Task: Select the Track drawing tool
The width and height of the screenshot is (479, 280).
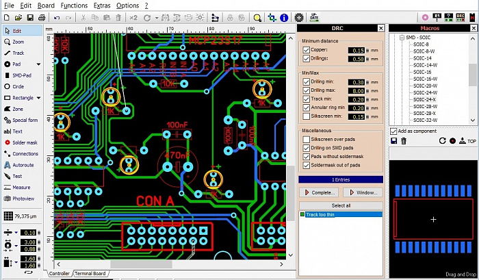Action: [x=17, y=53]
